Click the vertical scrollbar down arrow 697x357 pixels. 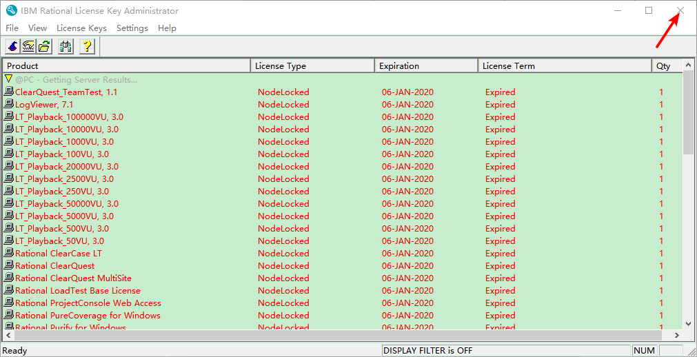click(x=689, y=324)
